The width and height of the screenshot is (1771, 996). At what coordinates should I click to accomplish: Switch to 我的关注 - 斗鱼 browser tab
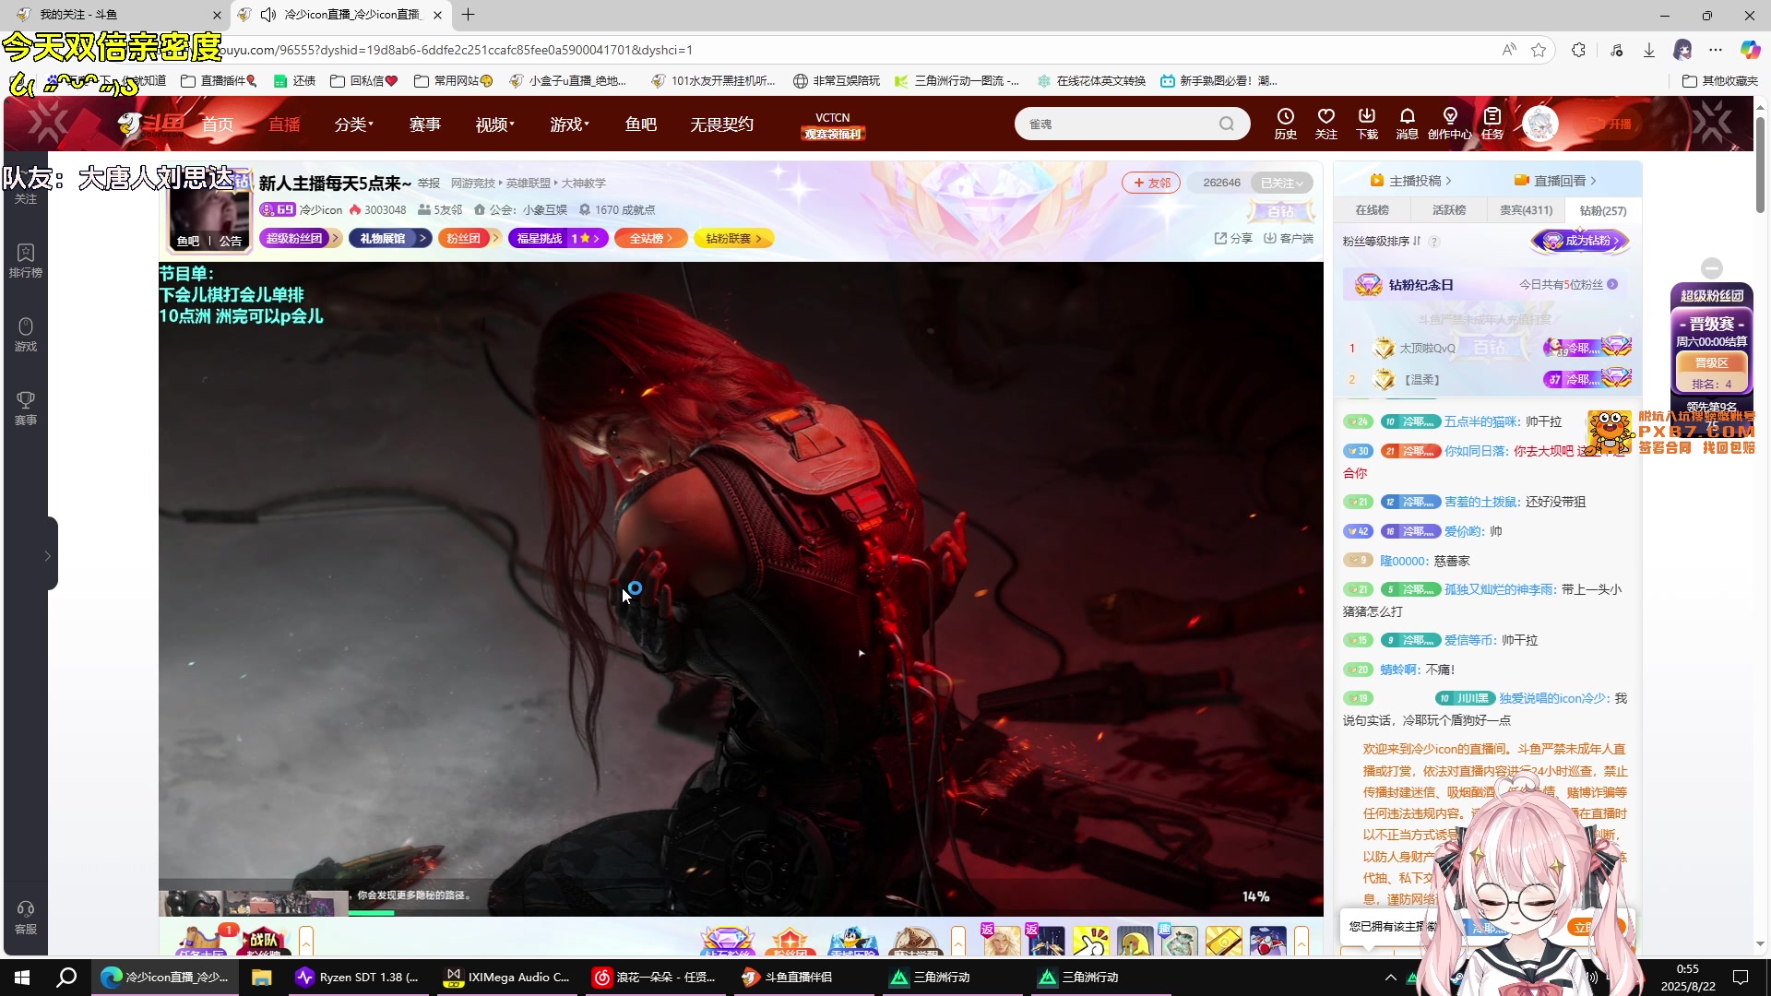click(x=115, y=15)
